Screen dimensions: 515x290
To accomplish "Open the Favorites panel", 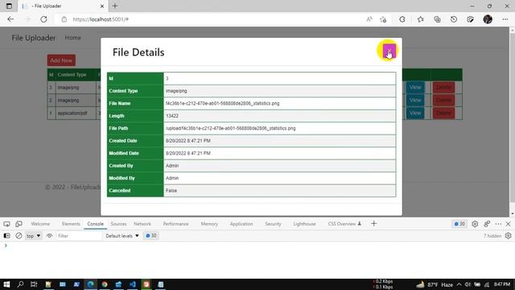I will coord(420,19).
